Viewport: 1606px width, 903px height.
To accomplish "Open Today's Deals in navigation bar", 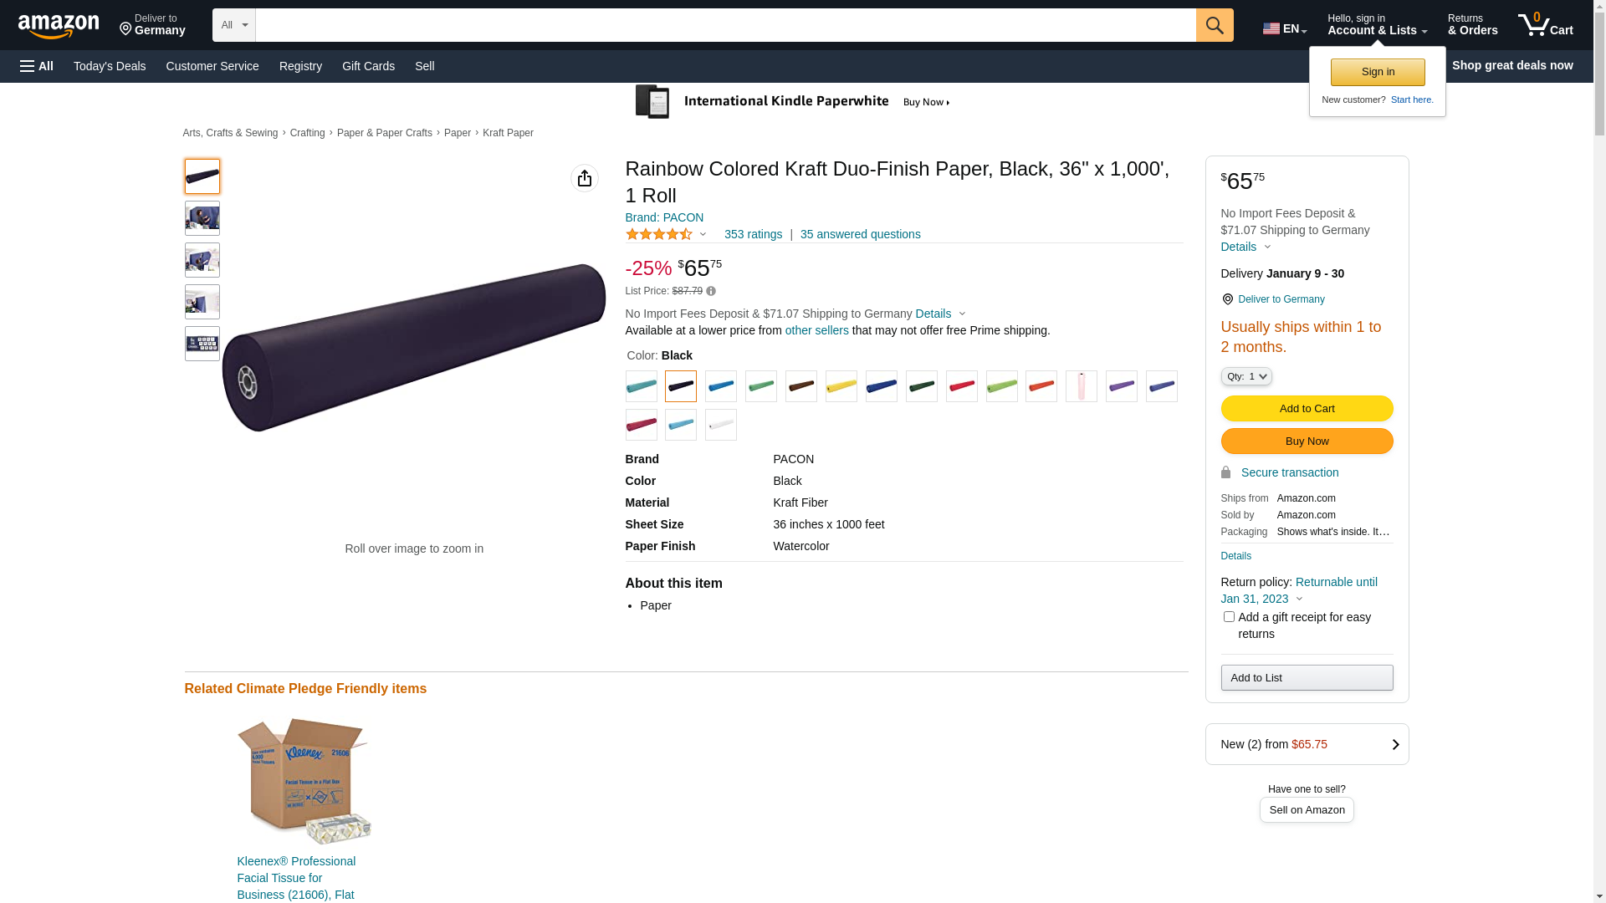I will click(110, 66).
